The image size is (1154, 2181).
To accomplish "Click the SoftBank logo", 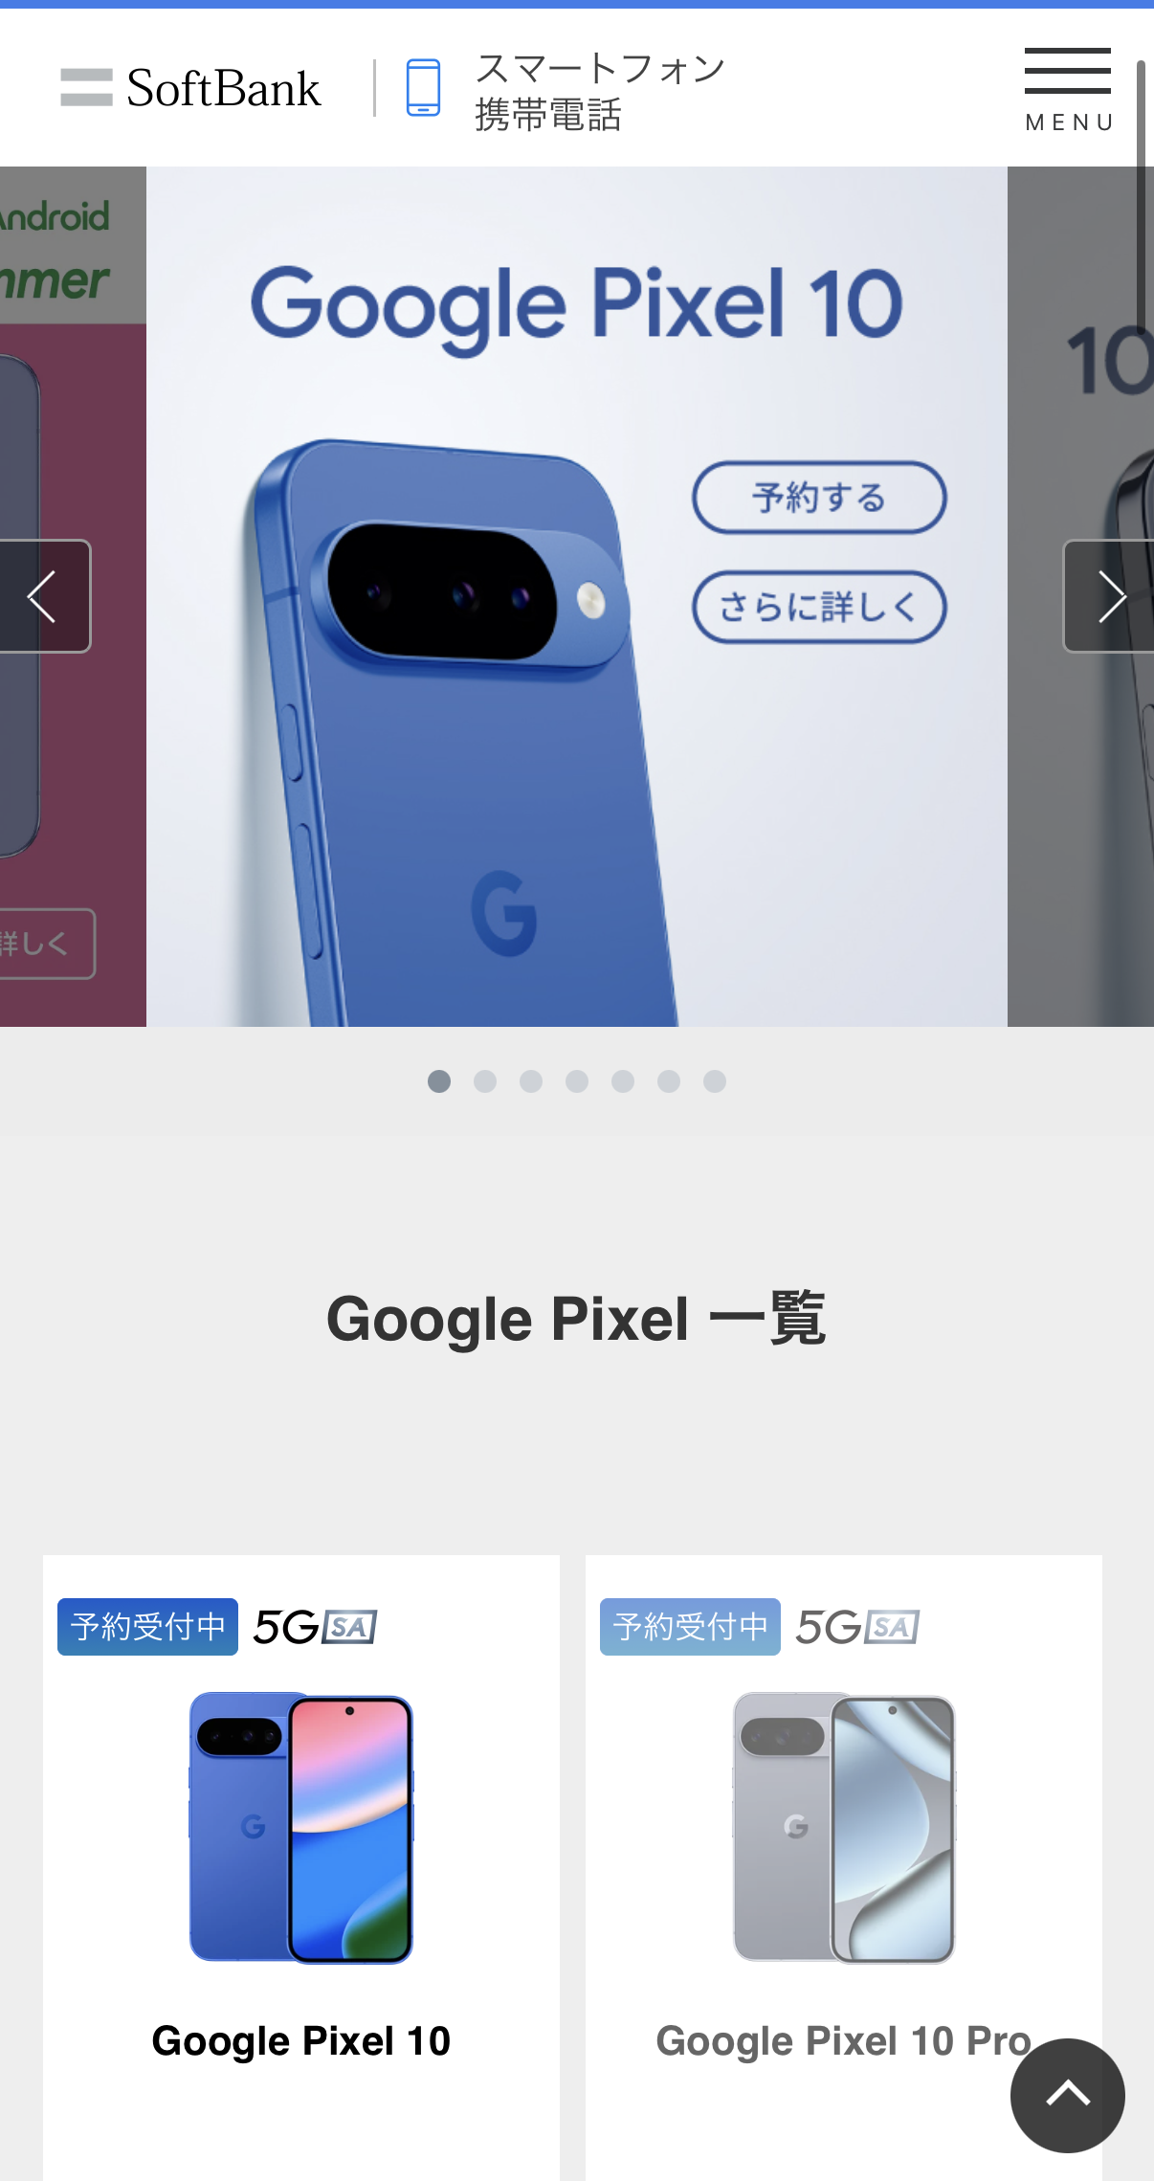I will tap(190, 88).
